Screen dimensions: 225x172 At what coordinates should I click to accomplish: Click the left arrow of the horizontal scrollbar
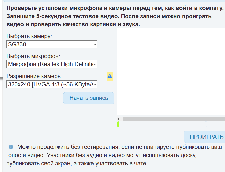pos(119,119)
